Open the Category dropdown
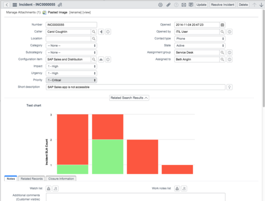This screenshot has height=201, width=265. pyautogui.click(x=72, y=46)
